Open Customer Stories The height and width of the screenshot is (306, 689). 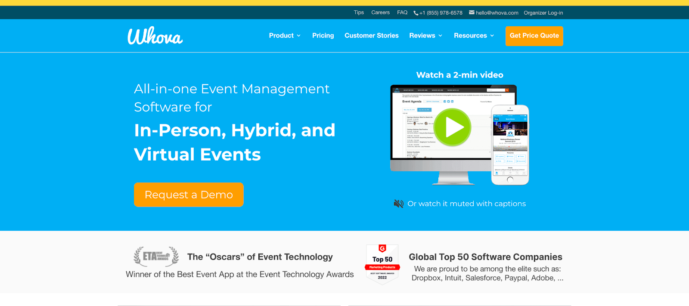click(372, 35)
